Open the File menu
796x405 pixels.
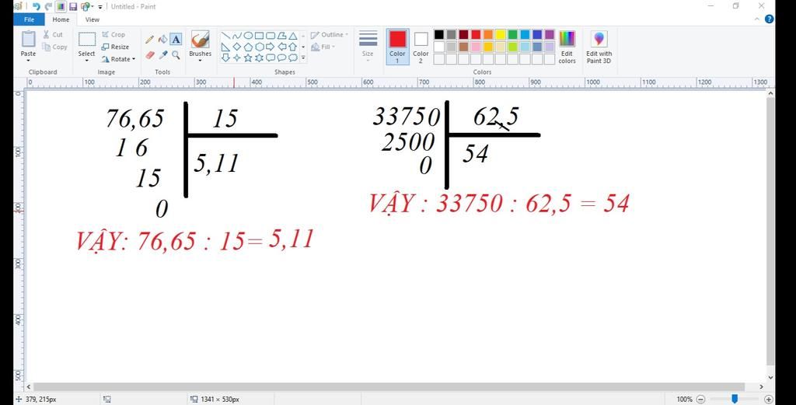(29, 19)
